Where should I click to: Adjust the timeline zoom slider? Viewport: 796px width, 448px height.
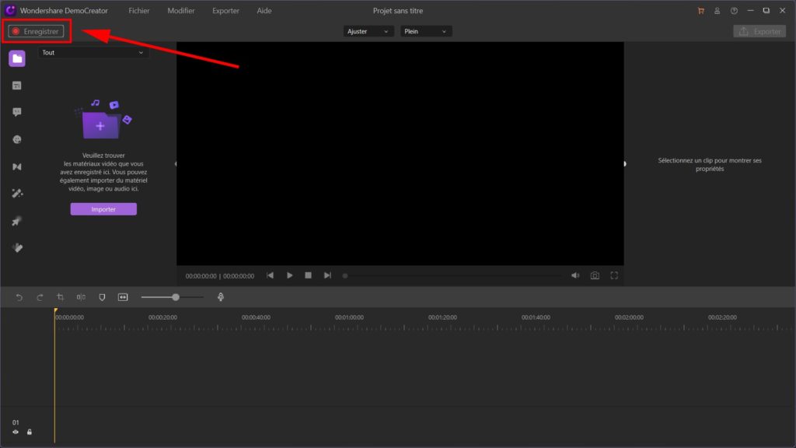[172, 297]
